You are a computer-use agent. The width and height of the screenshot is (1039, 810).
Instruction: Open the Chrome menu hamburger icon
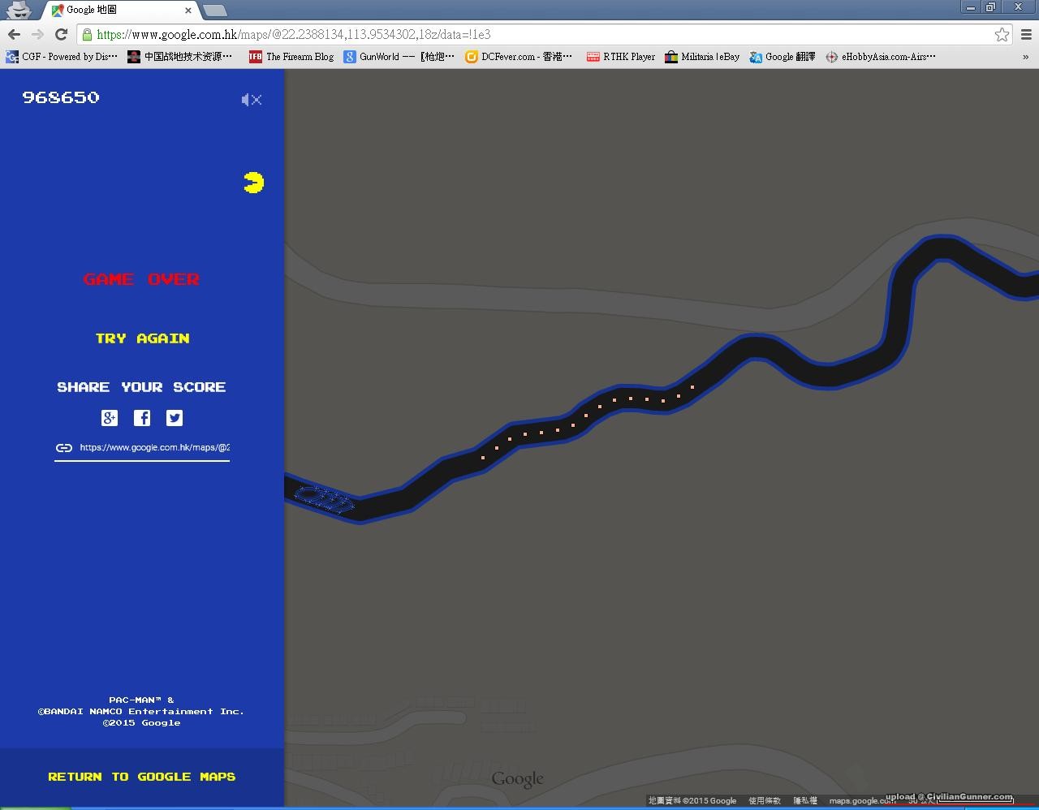coord(1026,34)
